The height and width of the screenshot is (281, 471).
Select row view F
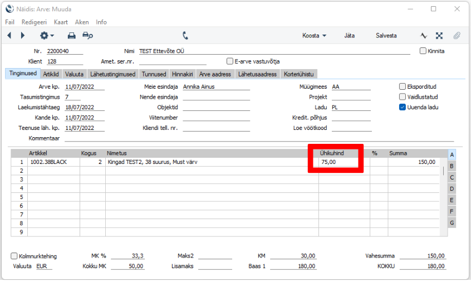tap(452, 211)
